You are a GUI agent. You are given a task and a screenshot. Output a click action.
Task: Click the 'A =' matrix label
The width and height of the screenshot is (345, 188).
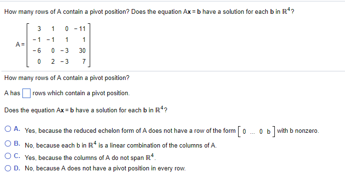click(20, 45)
